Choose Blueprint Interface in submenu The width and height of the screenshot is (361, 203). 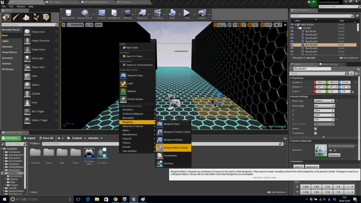pos(174,140)
